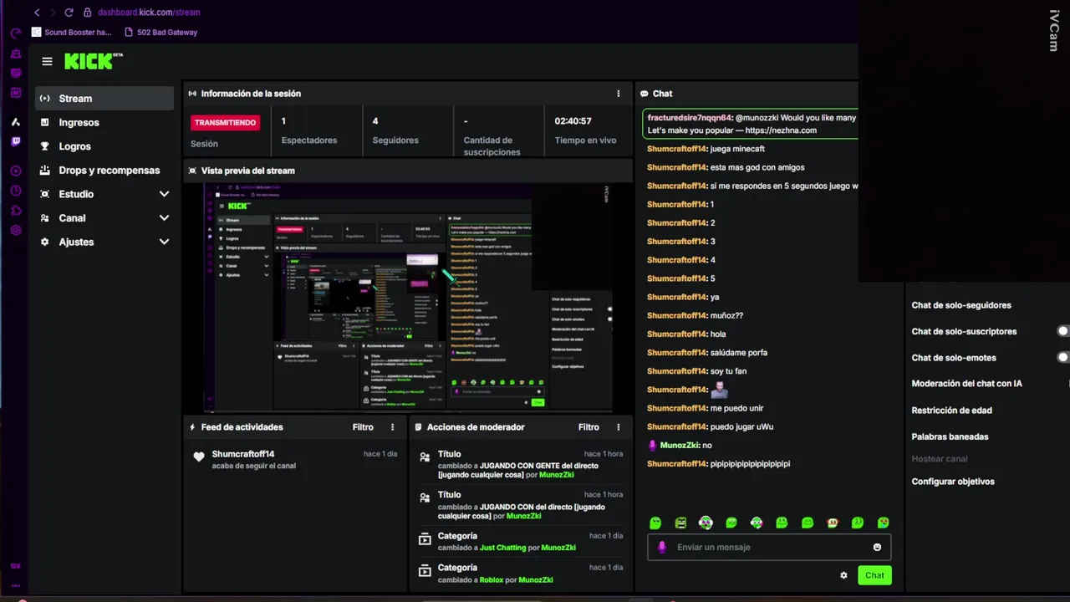This screenshot has height=602, width=1070.
Task: Click the emoji picker in message box
Action: click(x=877, y=548)
